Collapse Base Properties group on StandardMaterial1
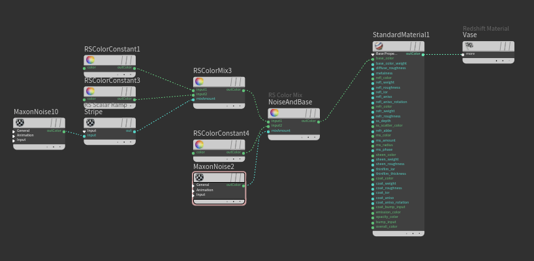This screenshot has width=534, height=261. coord(373,54)
